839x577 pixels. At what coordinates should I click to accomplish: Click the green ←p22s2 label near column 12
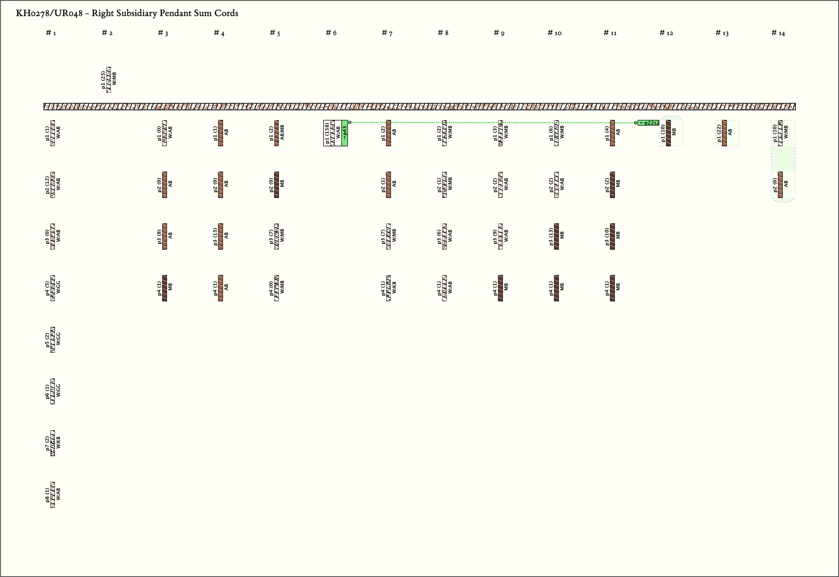[x=649, y=123]
